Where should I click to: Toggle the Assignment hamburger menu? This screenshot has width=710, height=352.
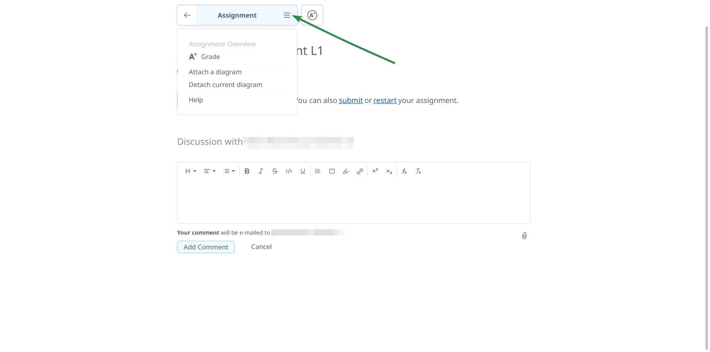tap(287, 15)
